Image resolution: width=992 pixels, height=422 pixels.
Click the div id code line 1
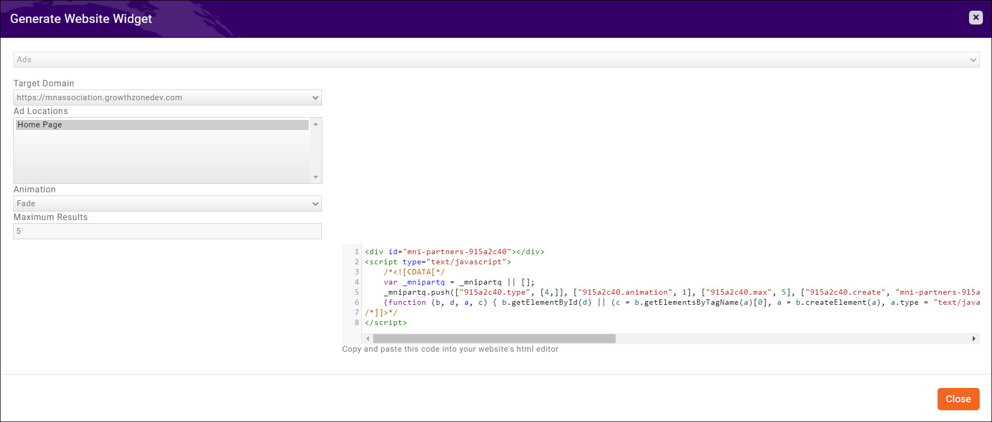pos(454,251)
